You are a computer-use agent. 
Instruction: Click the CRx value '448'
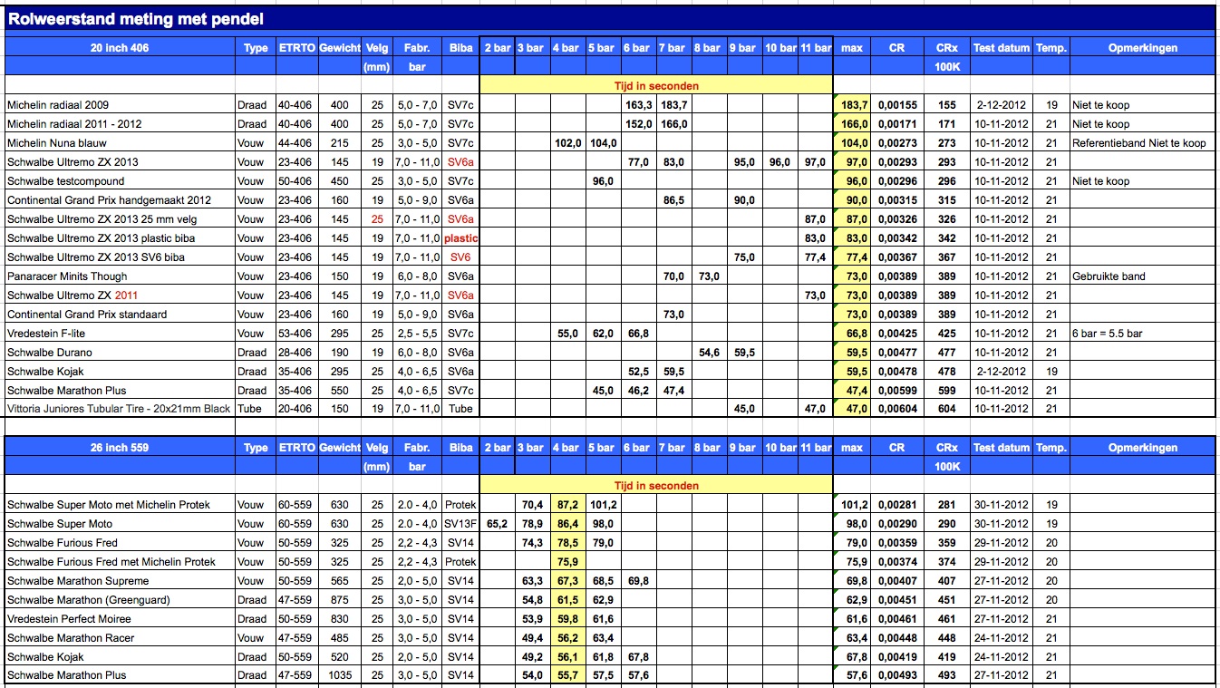[x=947, y=638]
